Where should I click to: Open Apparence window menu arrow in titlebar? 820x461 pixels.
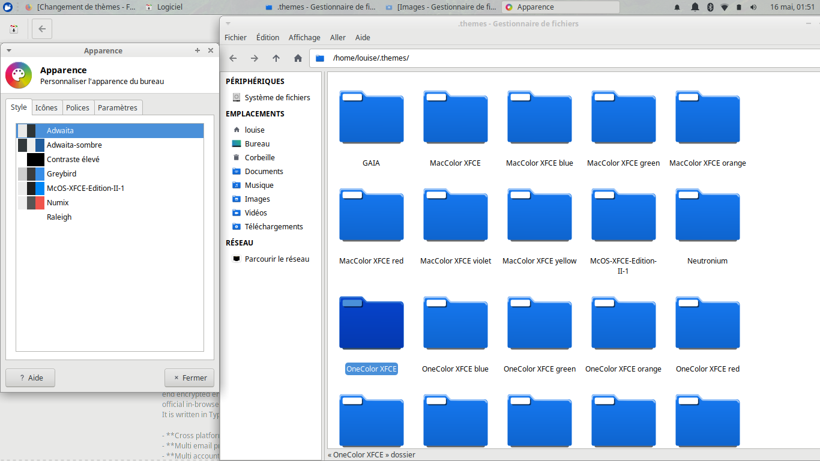(x=9, y=51)
